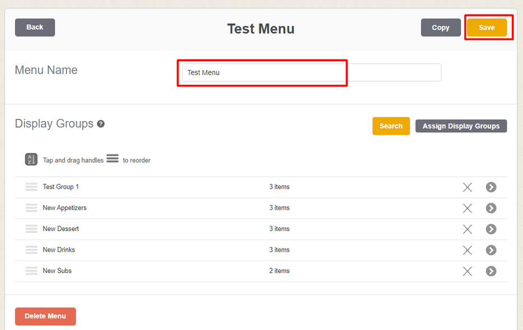Delete New Drinks group via X icon

(468, 250)
